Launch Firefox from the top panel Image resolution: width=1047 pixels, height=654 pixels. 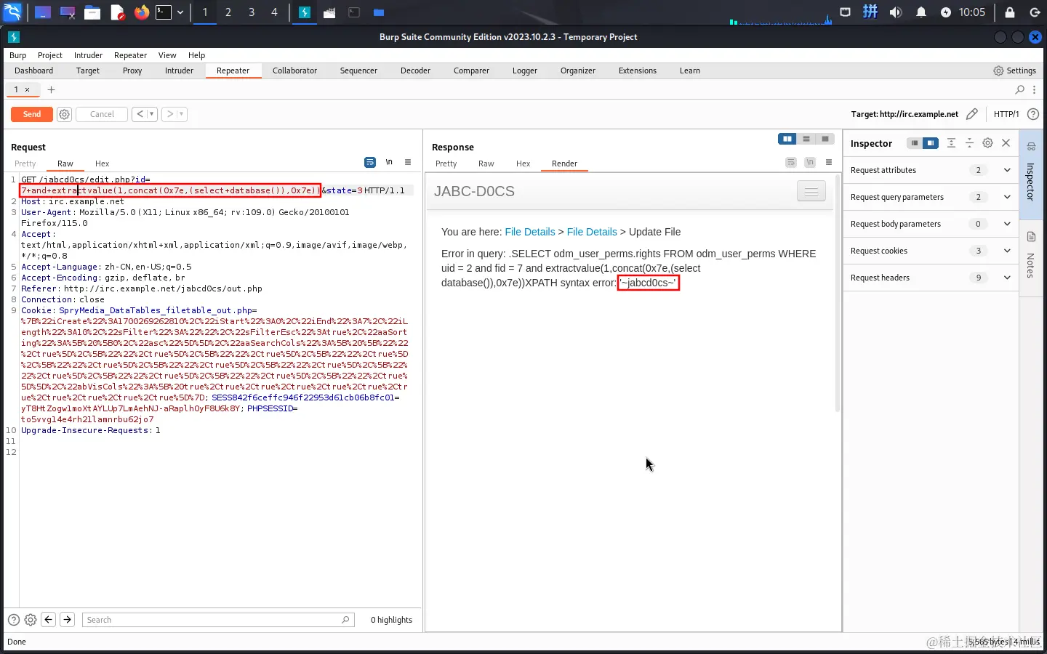(141, 12)
